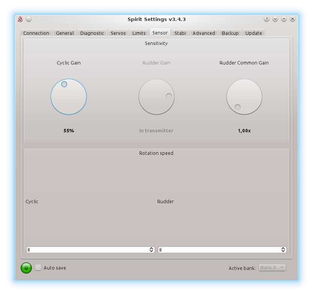Screen dimensions: 313x295
Task: Open the Rudder rotation speed dropdown
Action: [x=222, y=250]
